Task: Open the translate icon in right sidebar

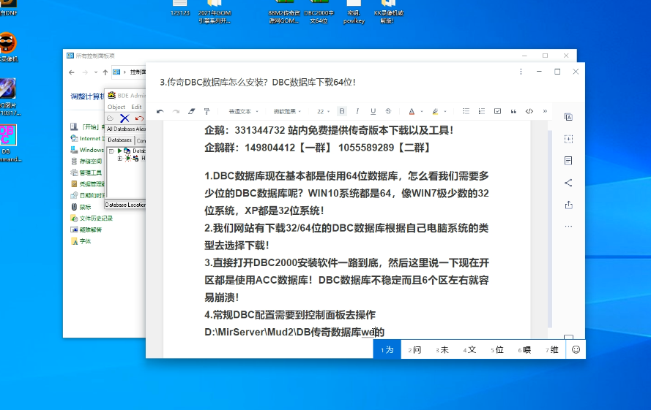Action: tap(568, 117)
